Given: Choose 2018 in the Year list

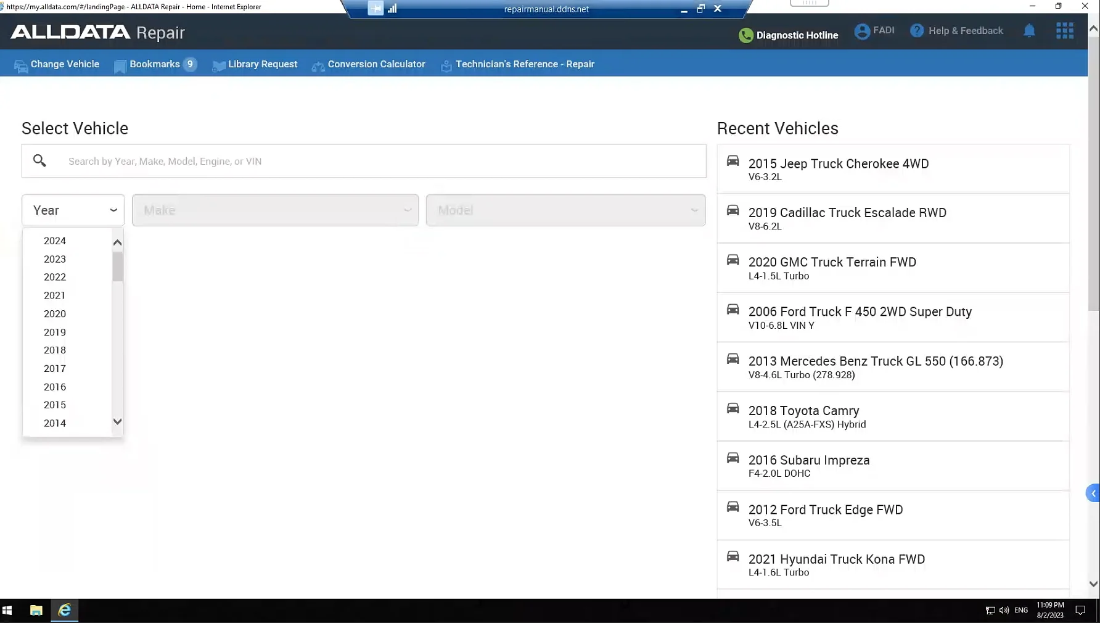Looking at the screenshot, I should (55, 350).
